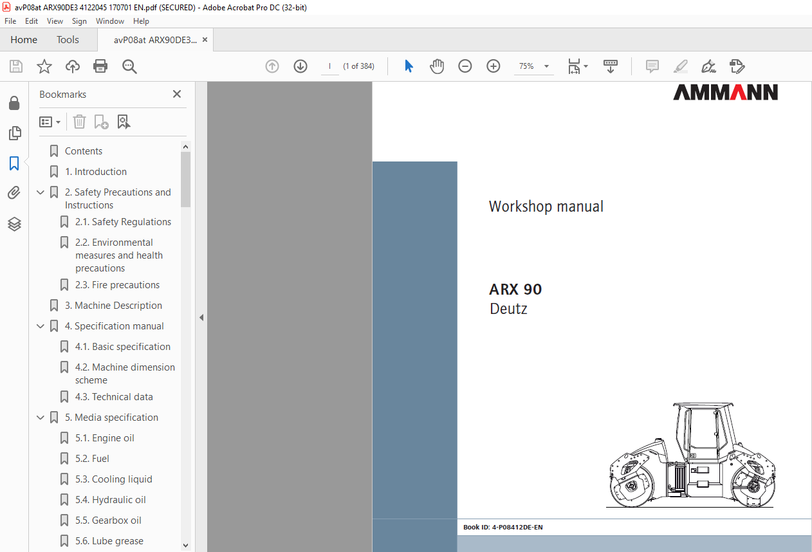Click the scrolling mode read icon
Viewport: 812px width, 552px height.
point(610,66)
